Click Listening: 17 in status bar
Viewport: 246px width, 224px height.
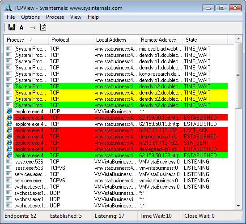(x=109, y=216)
